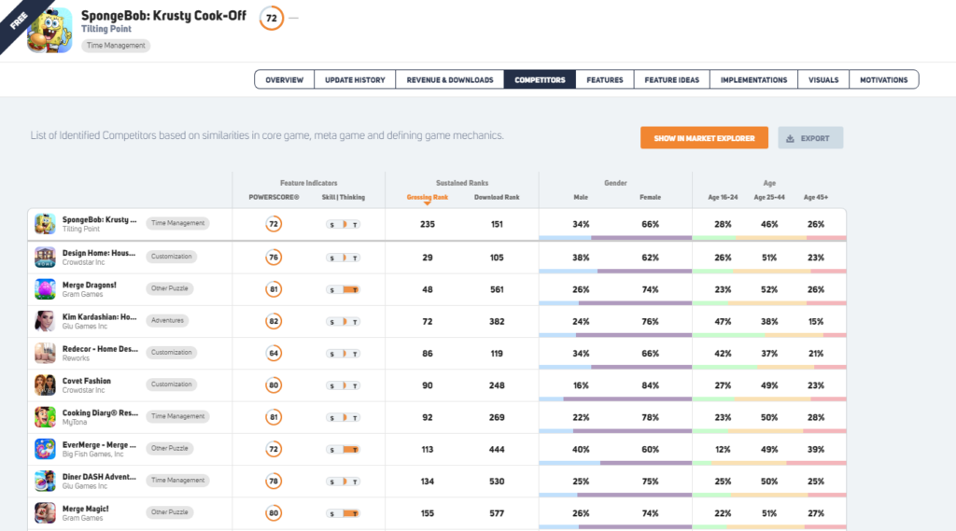Go to the Features tab
The width and height of the screenshot is (956, 531).
coord(605,80)
